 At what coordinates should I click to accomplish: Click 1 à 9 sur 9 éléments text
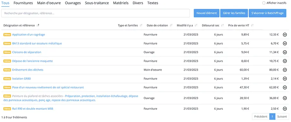click(14, 117)
